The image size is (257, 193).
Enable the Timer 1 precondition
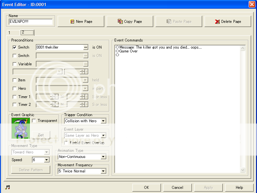pos(14,97)
